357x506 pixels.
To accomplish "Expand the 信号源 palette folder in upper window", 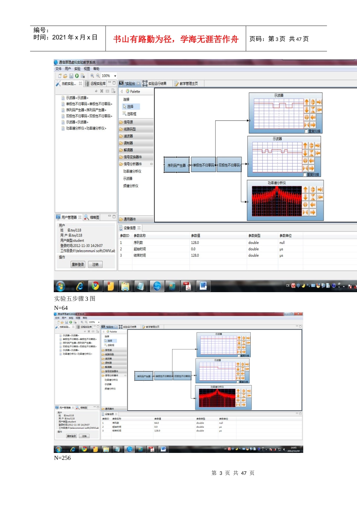I will point(128,122).
